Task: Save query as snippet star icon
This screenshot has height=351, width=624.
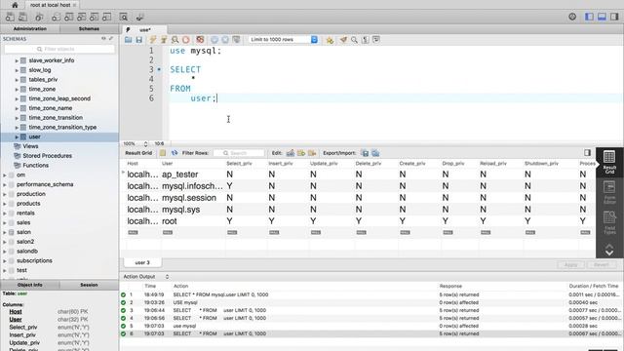Action: 330,40
